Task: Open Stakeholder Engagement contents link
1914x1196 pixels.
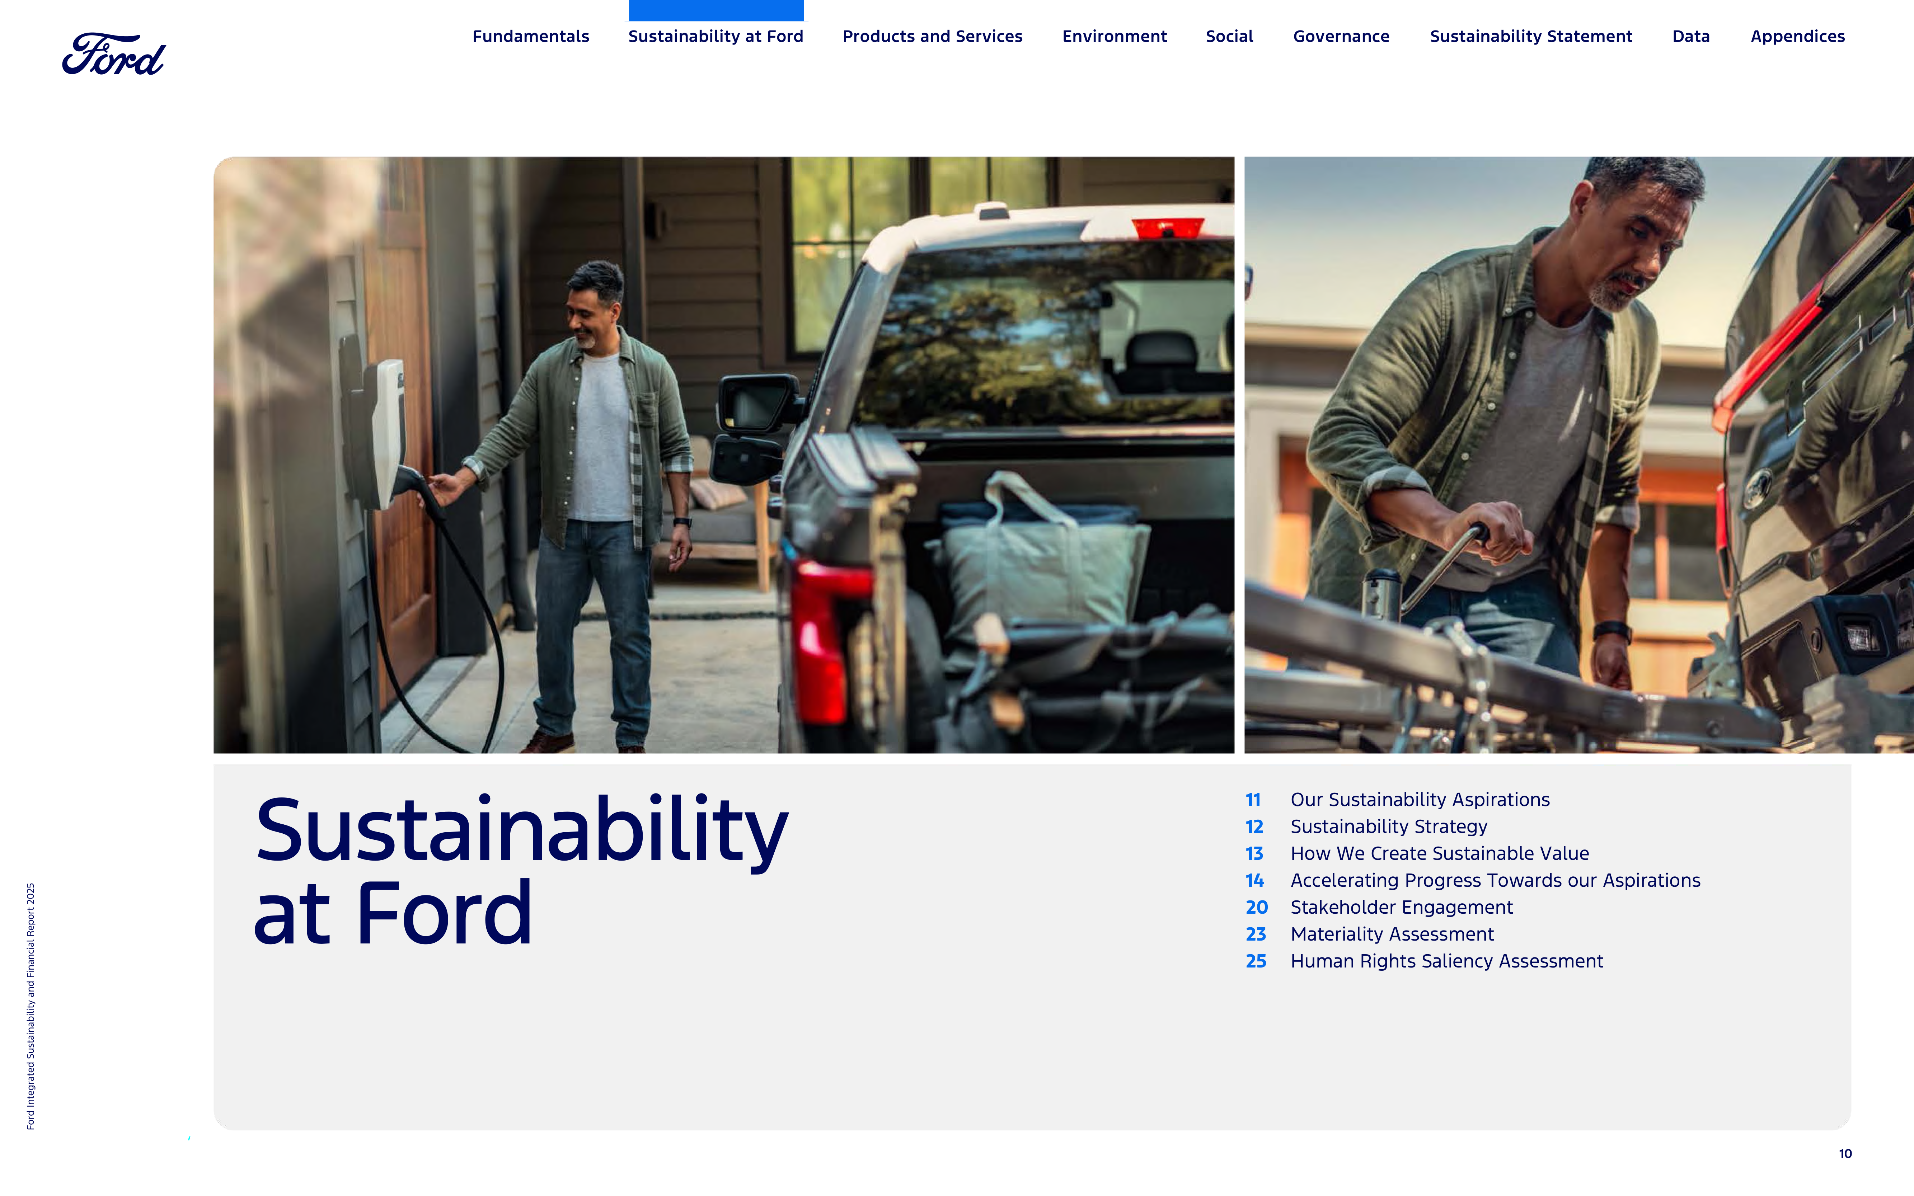Action: 1401,907
